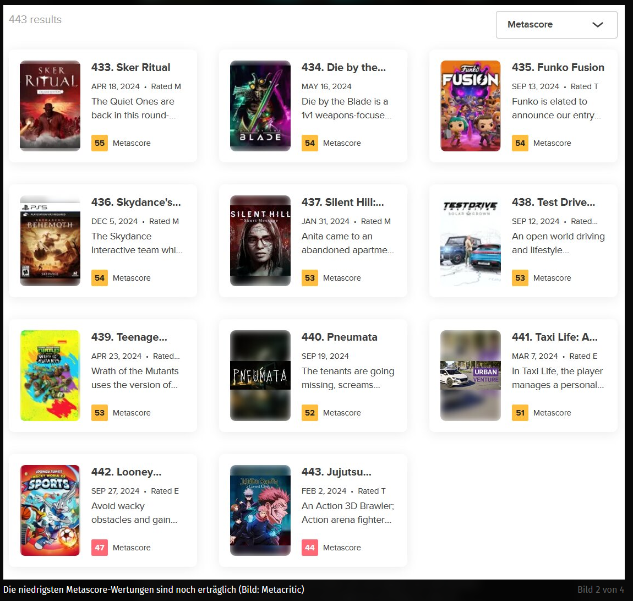633x601 pixels.
Task: Click the '437. Silent Hill:...' title
Action: tap(343, 202)
